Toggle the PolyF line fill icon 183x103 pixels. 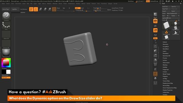155,64
